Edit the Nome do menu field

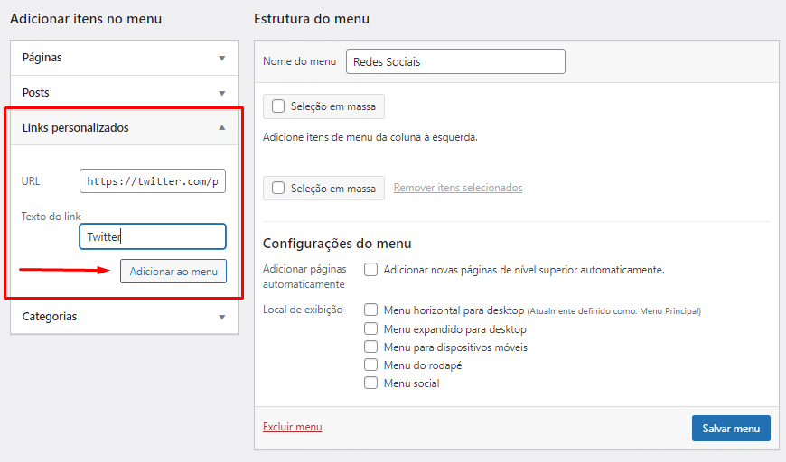point(455,61)
